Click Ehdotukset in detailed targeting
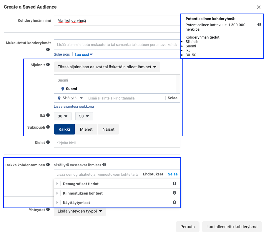This screenshot has height=234, width=266. 153,174
